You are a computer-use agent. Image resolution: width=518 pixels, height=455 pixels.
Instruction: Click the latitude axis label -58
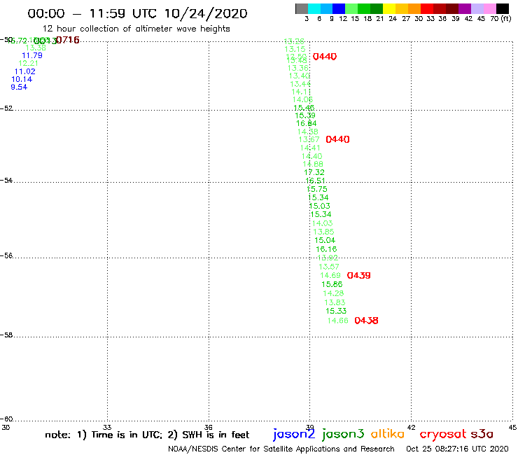click(6, 335)
